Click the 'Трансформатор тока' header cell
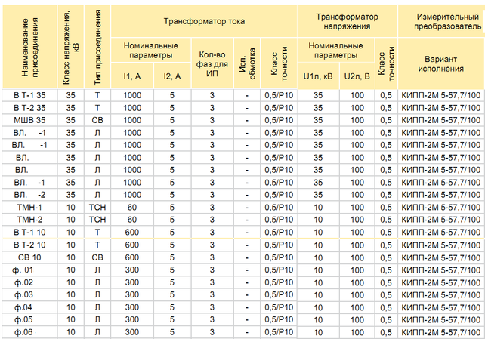 pos(204,21)
